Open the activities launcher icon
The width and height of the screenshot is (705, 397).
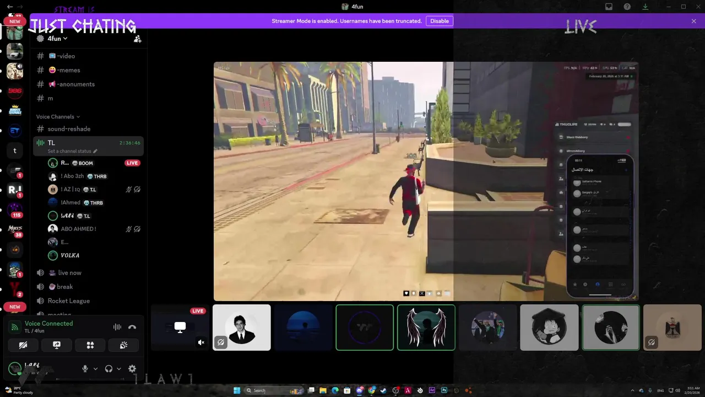90,345
